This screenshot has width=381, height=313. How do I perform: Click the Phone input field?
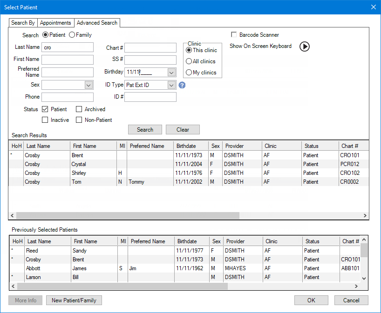(x=68, y=97)
